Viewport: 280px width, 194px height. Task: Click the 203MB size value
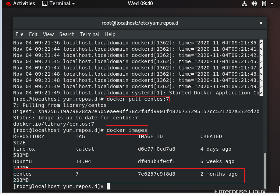[x=21, y=180]
